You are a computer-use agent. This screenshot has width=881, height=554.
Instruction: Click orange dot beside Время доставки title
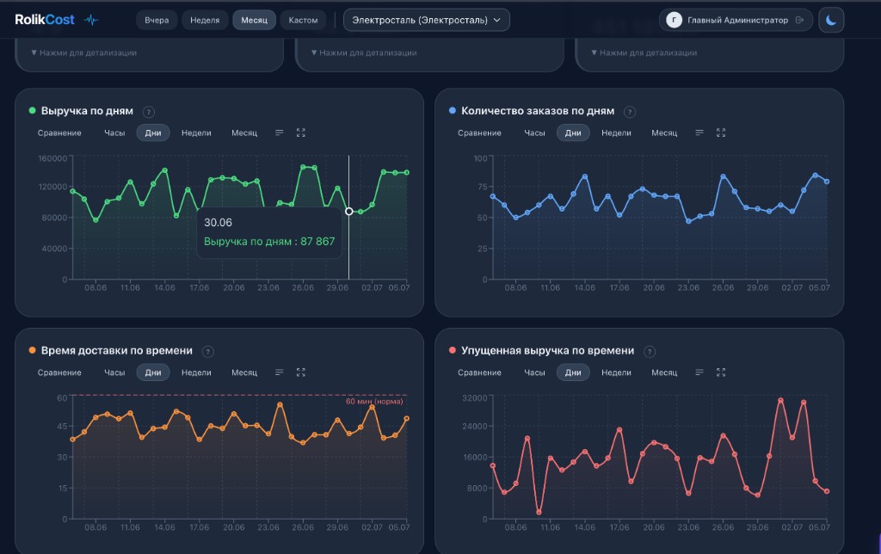coord(32,350)
